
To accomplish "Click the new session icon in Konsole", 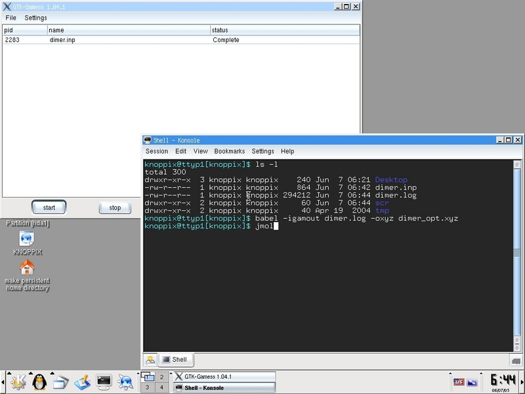I will click(151, 359).
